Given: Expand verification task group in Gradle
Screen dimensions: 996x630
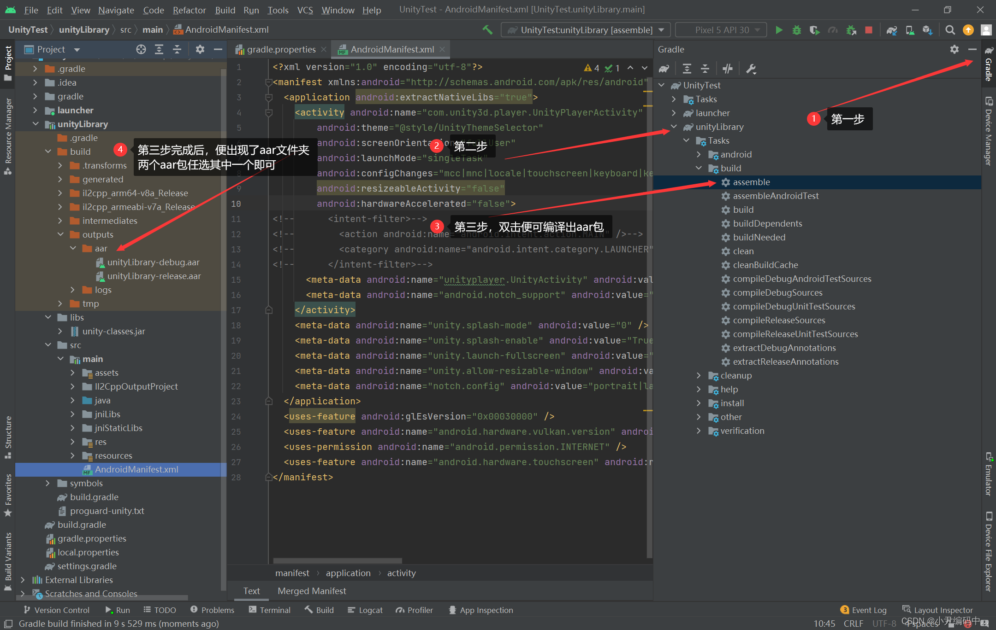Looking at the screenshot, I should 699,431.
